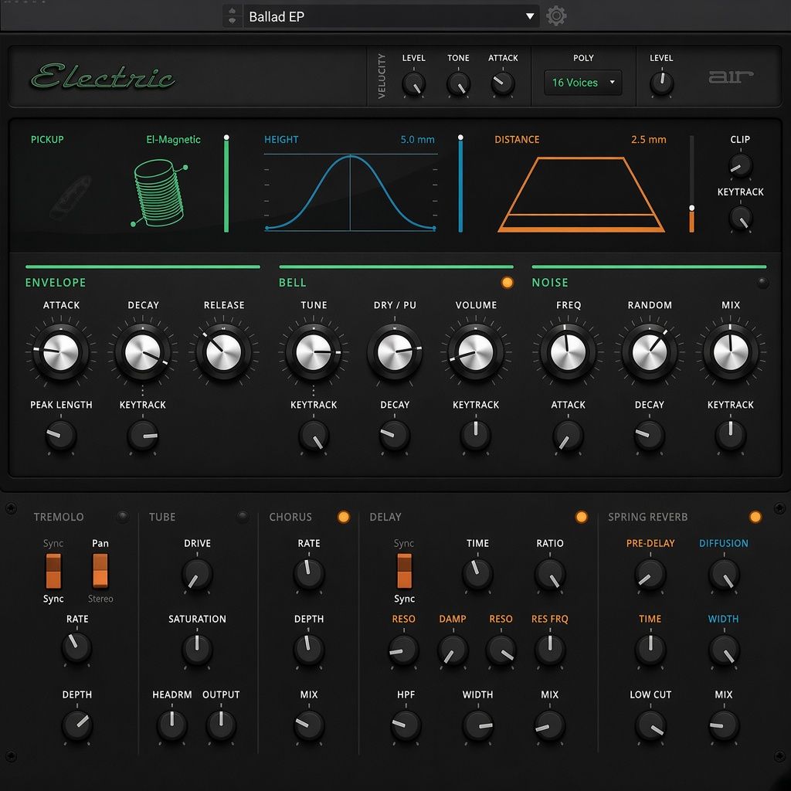Screen dimensions: 791x791
Task: Click the Velocity LEVEL knob
Action: point(414,83)
